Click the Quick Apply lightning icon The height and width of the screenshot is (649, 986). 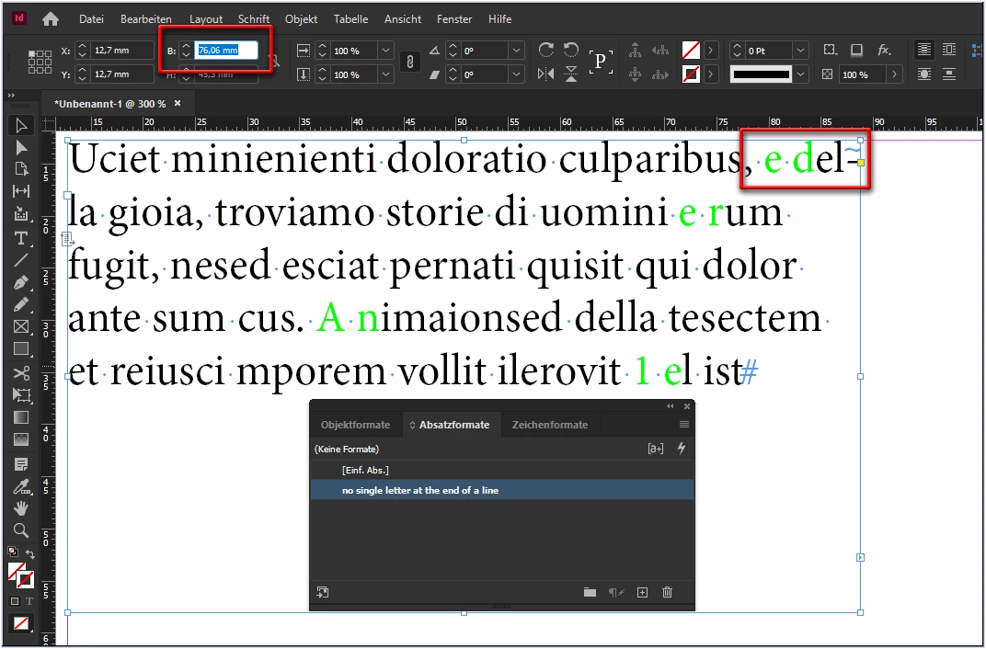(x=681, y=449)
